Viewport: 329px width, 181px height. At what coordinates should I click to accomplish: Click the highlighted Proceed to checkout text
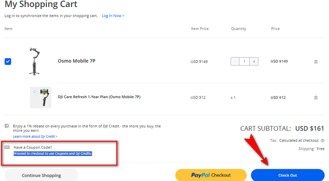click(x=53, y=154)
